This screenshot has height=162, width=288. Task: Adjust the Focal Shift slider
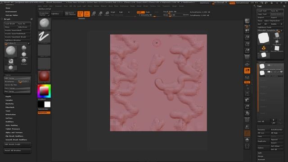176,12
